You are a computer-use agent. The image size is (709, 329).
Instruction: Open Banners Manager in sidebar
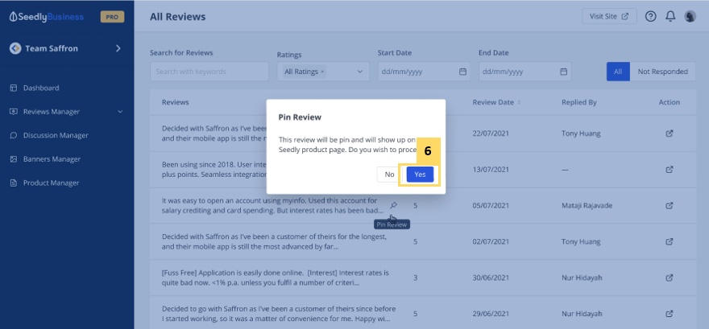pos(52,159)
